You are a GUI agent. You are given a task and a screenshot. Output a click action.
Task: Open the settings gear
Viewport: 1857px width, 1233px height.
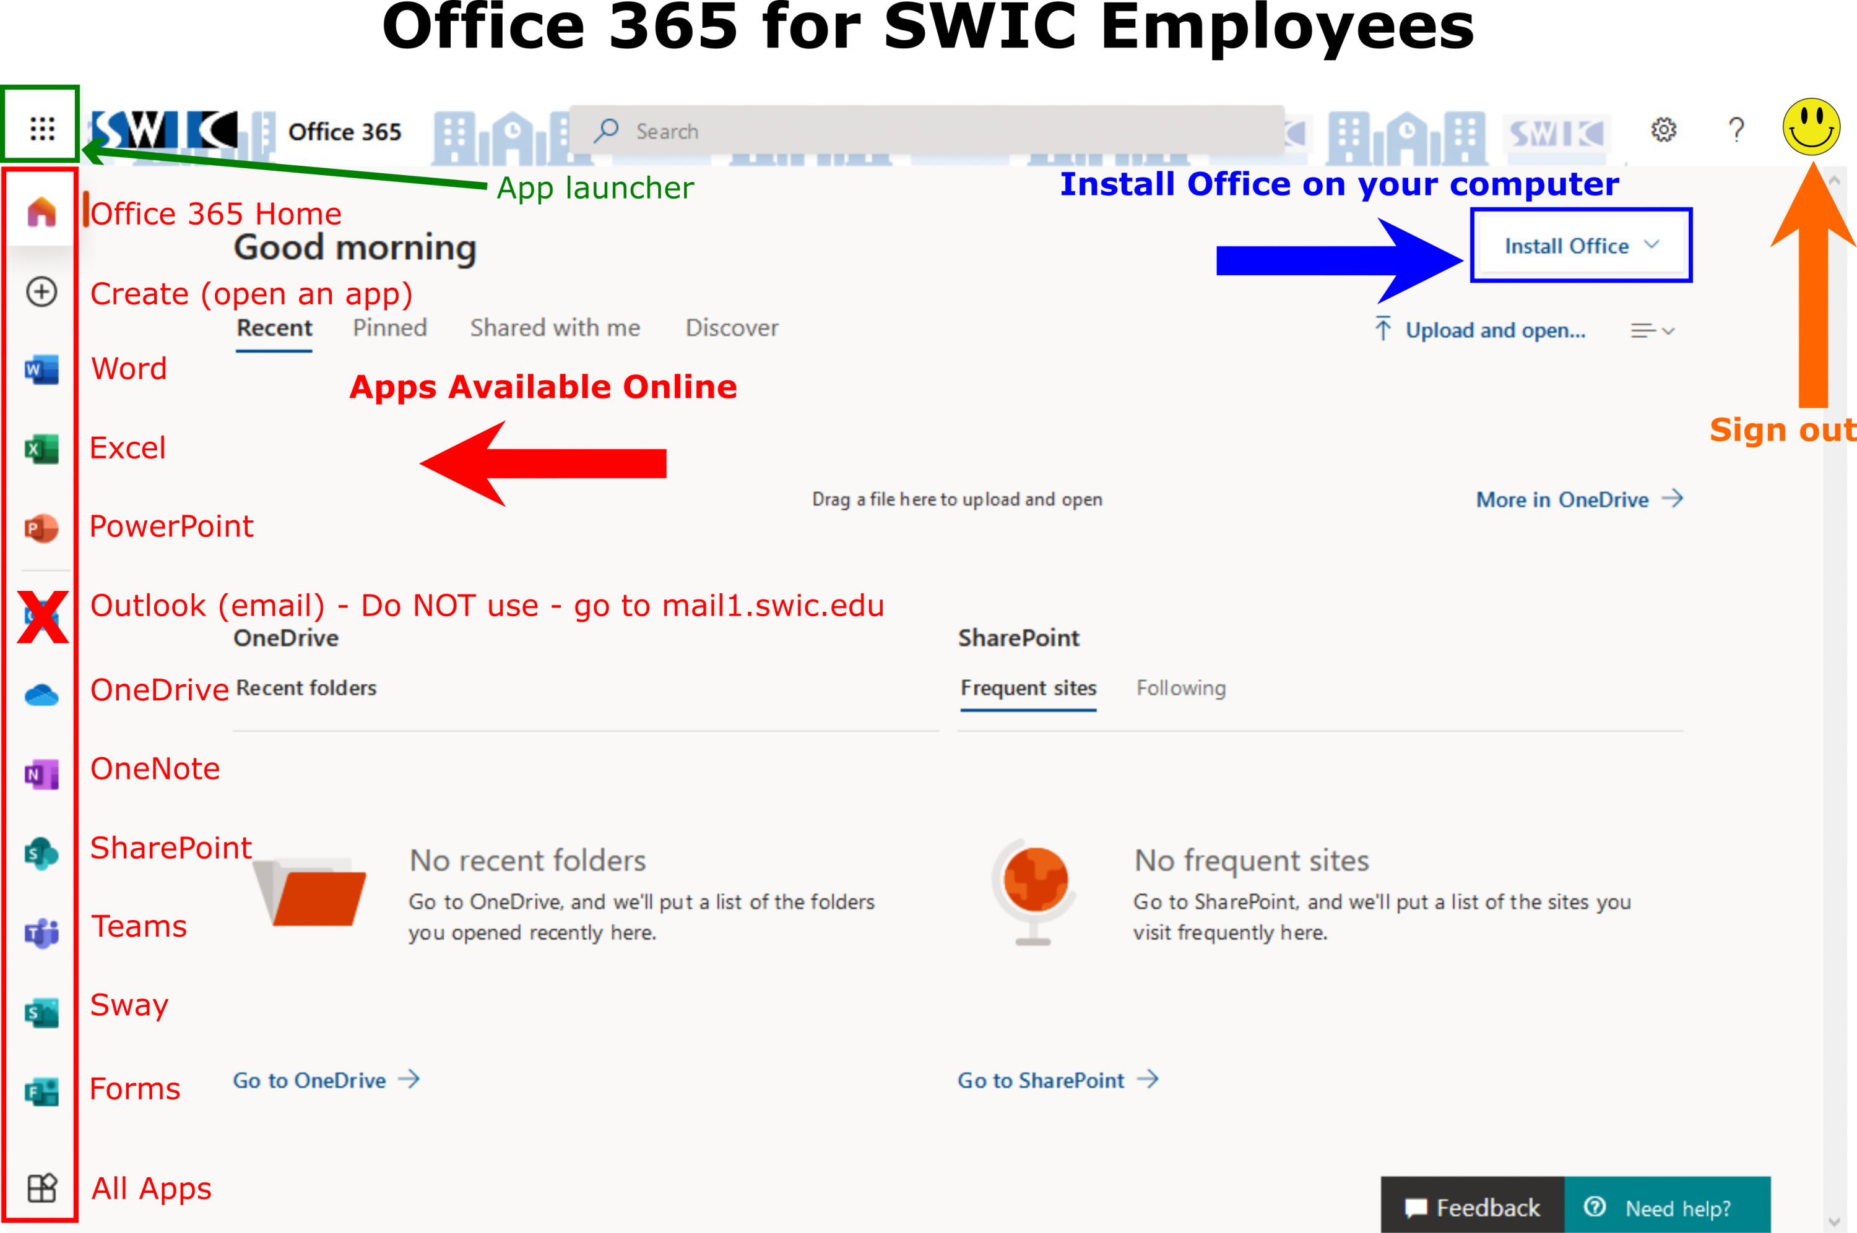coord(1663,130)
